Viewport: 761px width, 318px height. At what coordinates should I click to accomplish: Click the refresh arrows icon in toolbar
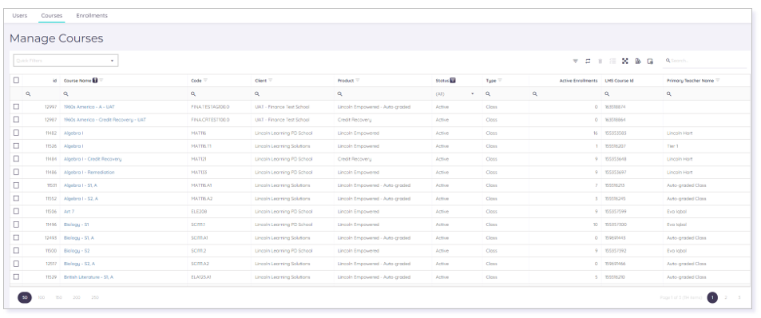point(588,62)
